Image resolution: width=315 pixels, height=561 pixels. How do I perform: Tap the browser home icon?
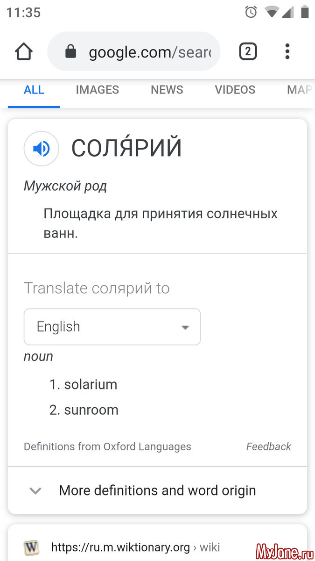click(x=23, y=51)
